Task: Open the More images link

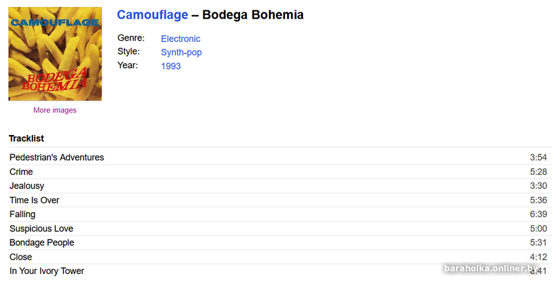Action: click(x=55, y=110)
